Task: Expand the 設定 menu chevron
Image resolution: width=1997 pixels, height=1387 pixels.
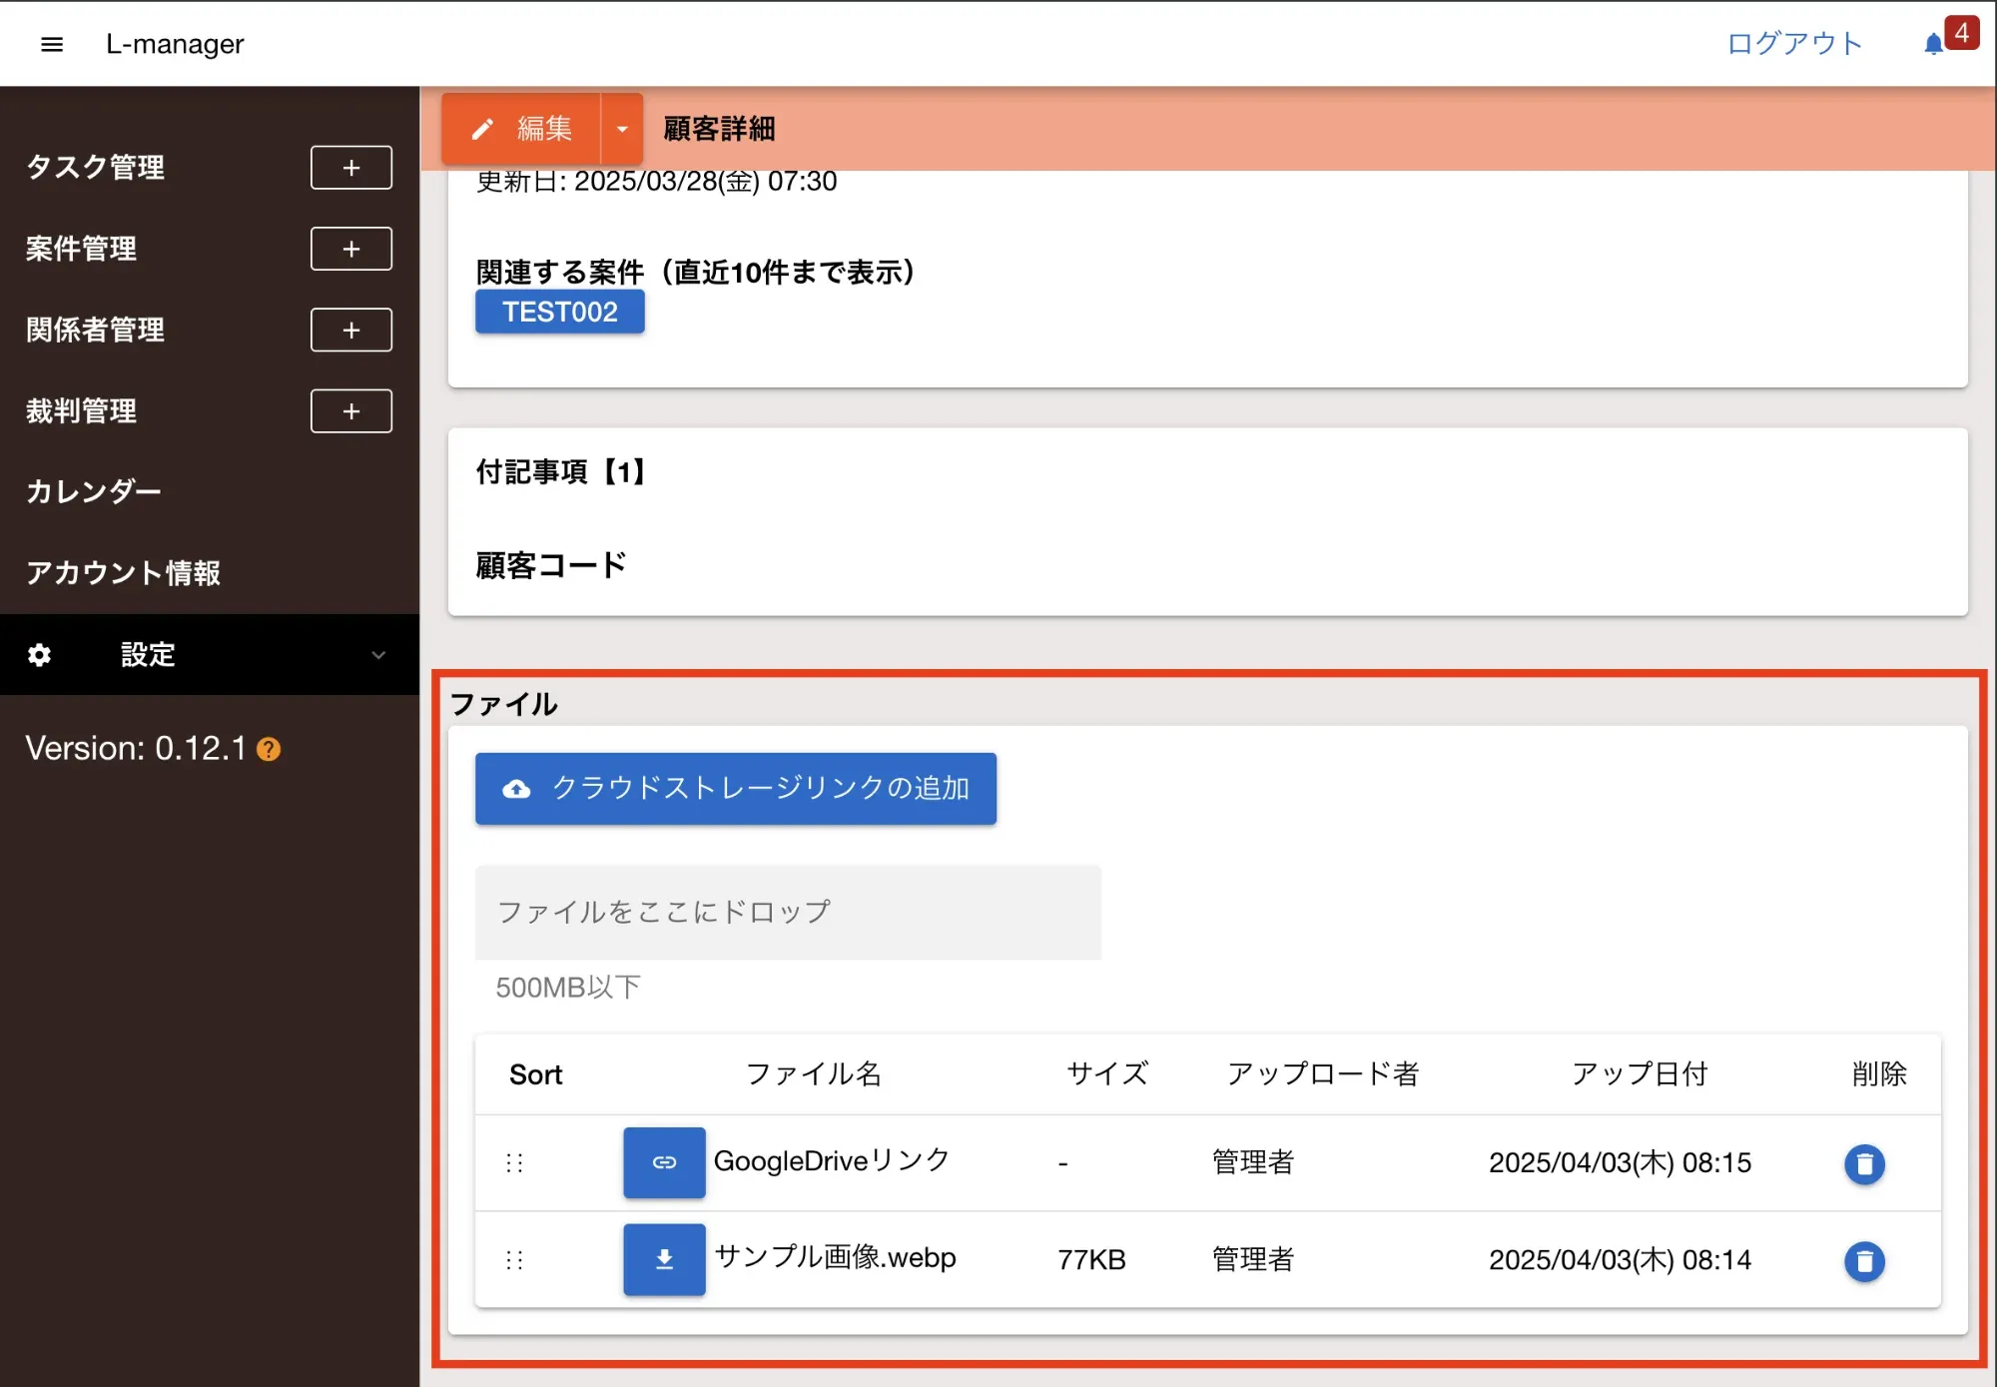Action: click(x=378, y=655)
